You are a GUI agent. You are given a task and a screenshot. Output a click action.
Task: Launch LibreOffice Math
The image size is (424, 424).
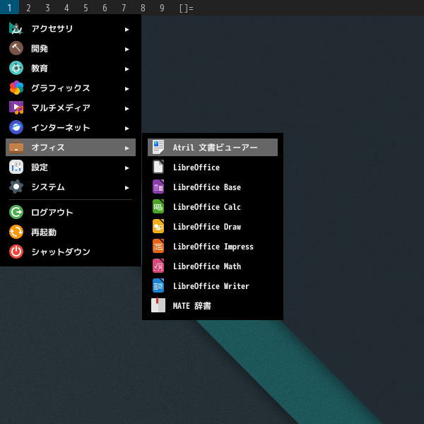tap(213, 266)
